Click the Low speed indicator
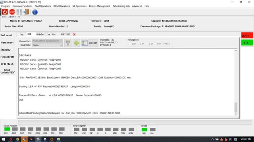The height and width of the screenshot is (142, 254). 152,130
